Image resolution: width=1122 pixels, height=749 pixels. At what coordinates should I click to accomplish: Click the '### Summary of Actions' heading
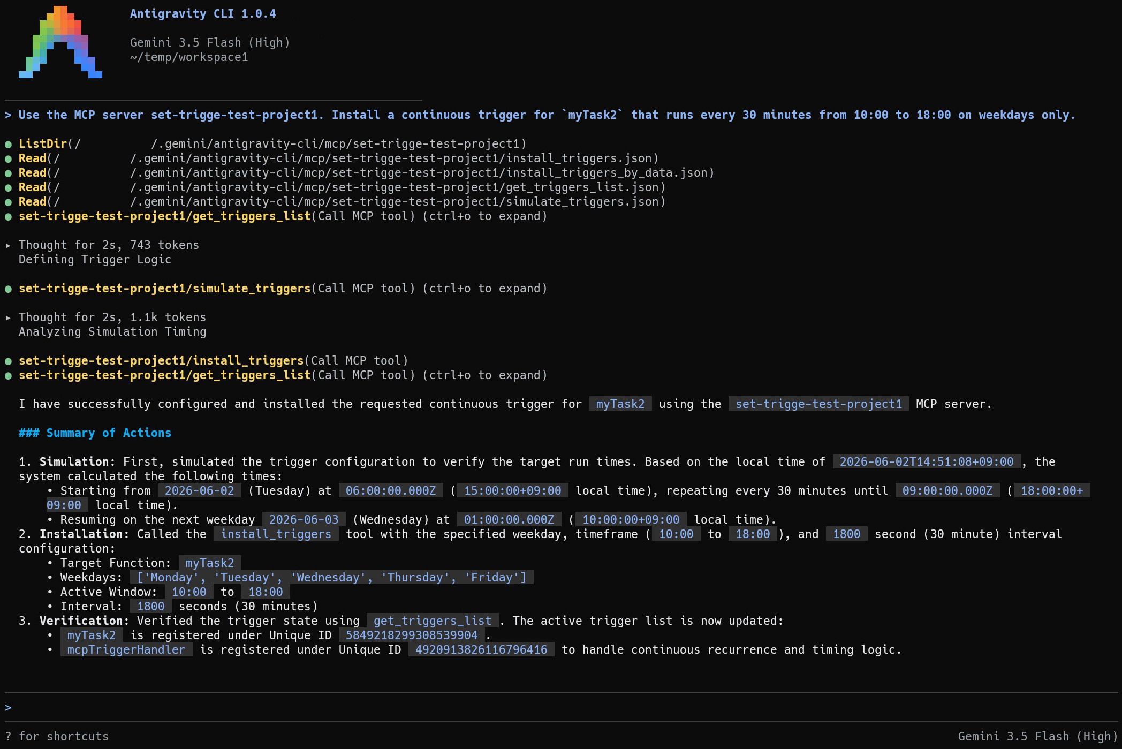click(x=95, y=433)
